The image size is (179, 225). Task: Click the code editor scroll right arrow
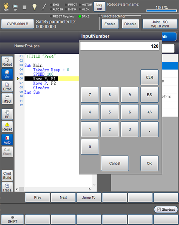(x=89, y=189)
